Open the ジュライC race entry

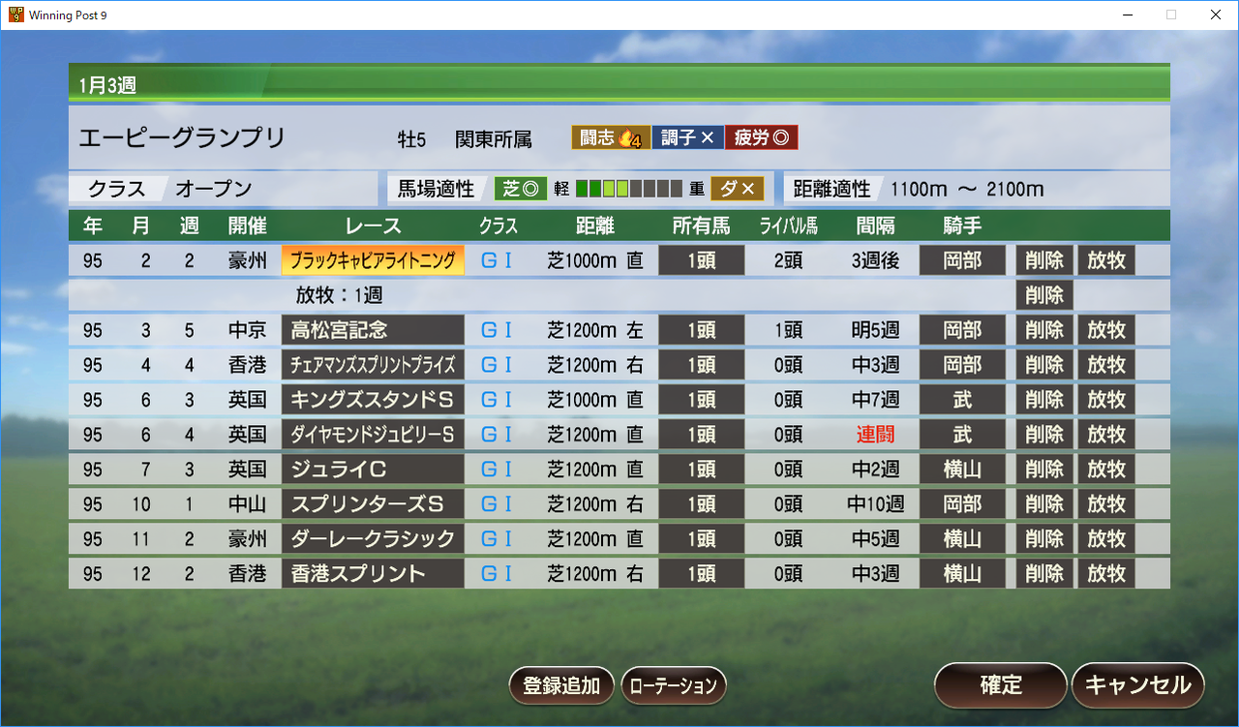(x=373, y=470)
